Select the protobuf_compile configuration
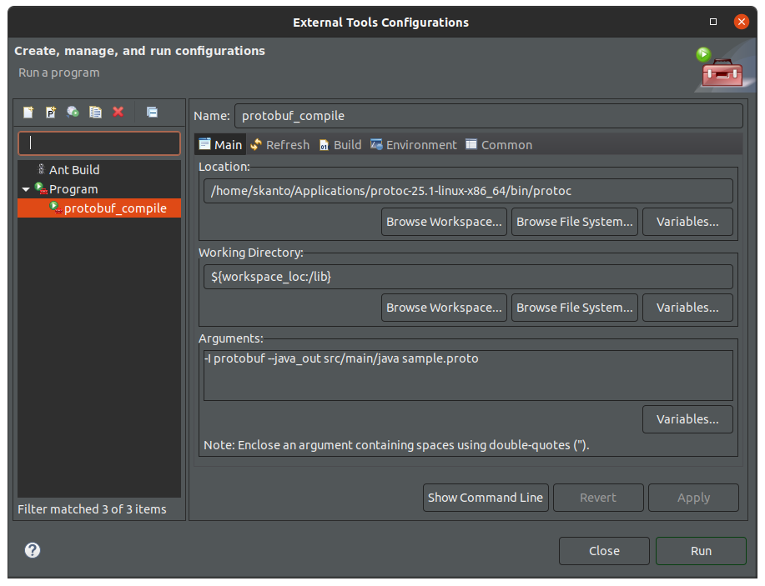This screenshot has height=586, width=765. tap(99, 208)
